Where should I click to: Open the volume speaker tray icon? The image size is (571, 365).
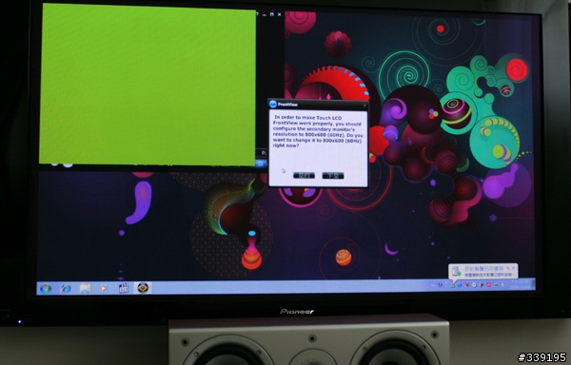point(502,285)
